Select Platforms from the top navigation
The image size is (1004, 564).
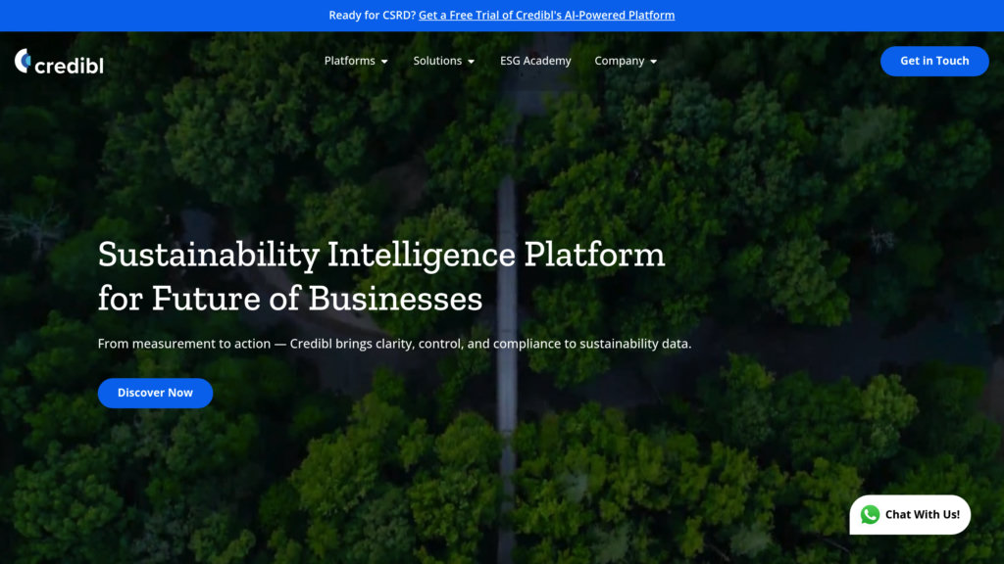point(349,61)
